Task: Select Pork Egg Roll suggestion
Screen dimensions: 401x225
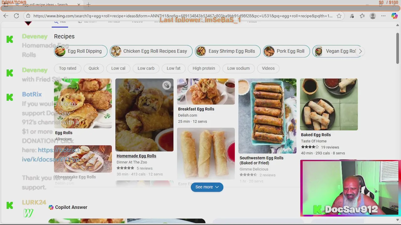Action: pyautogui.click(x=286, y=51)
